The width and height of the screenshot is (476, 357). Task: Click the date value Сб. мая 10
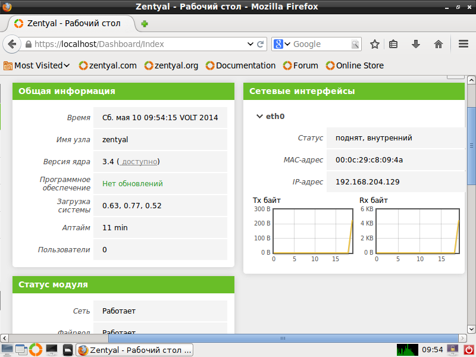tap(122, 118)
